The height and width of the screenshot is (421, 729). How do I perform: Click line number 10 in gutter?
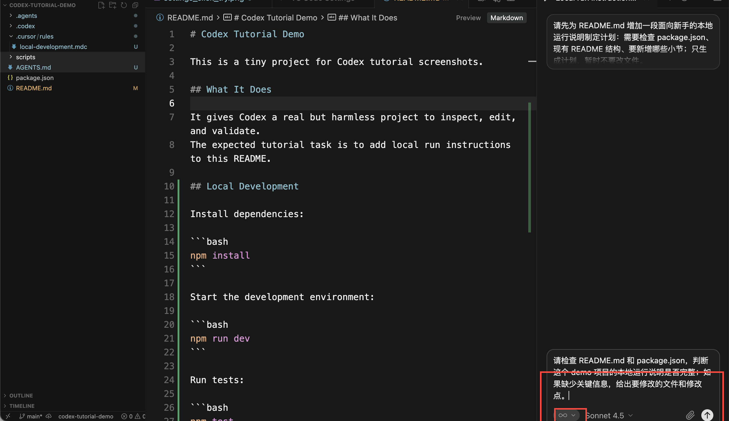click(169, 186)
